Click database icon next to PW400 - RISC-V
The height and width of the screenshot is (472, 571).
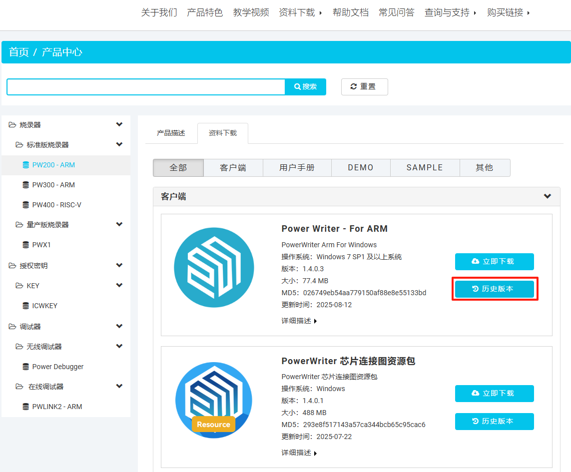pos(26,205)
